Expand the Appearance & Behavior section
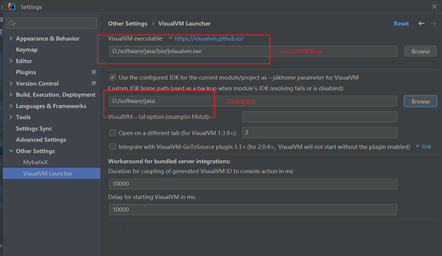This screenshot has width=442, height=256. click(x=11, y=38)
